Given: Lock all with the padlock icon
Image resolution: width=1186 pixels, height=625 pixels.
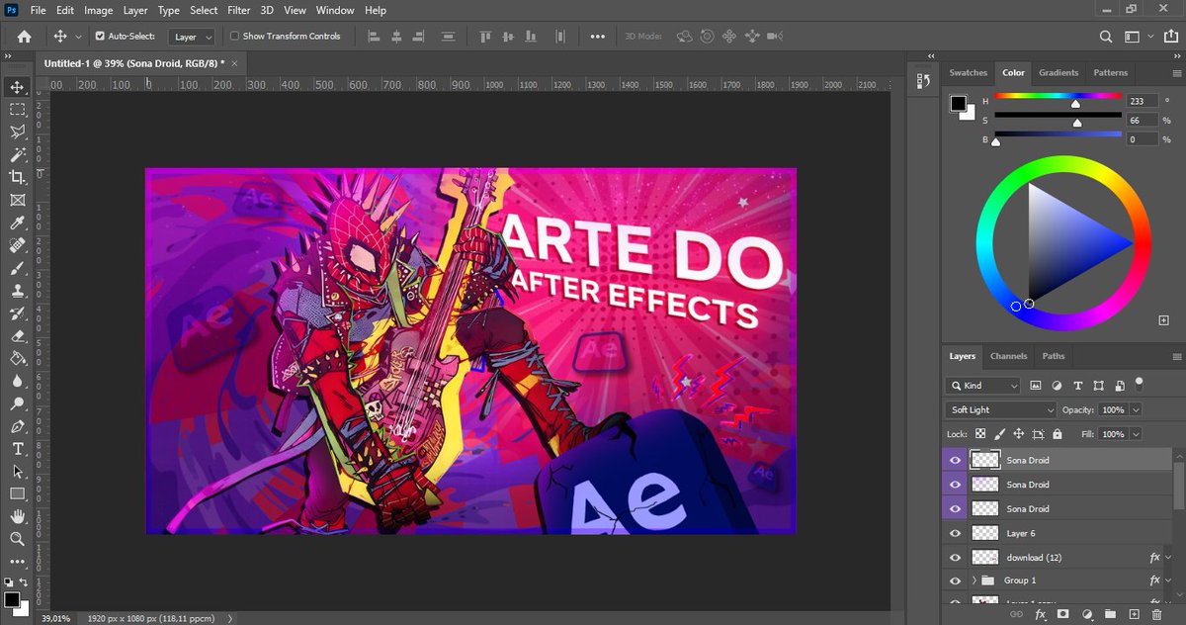Looking at the screenshot, I should pos(1058,434).
